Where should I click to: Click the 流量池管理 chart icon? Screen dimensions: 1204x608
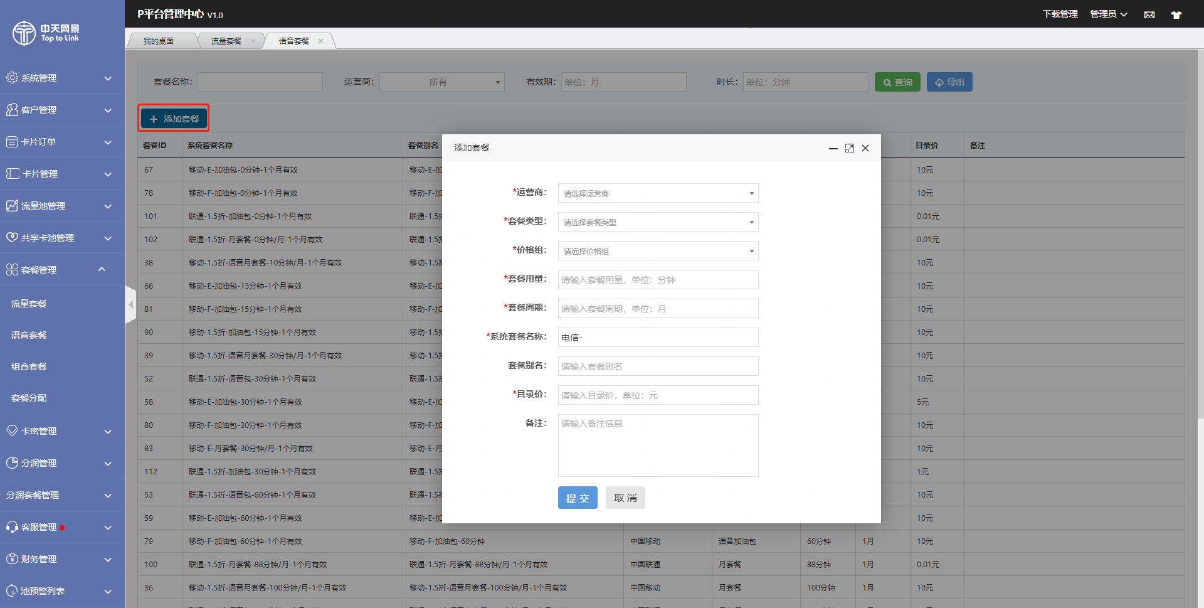coord(12,206)
